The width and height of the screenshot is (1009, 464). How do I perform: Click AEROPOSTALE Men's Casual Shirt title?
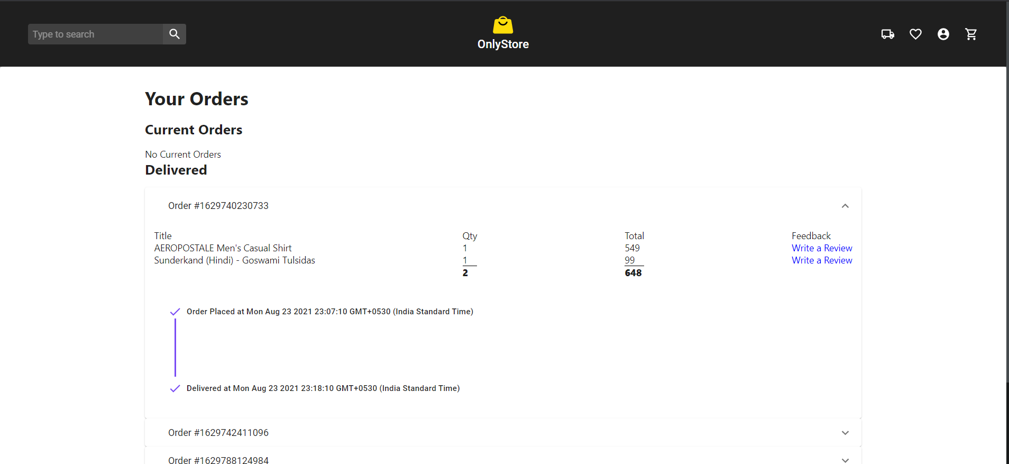click(223, 248)
